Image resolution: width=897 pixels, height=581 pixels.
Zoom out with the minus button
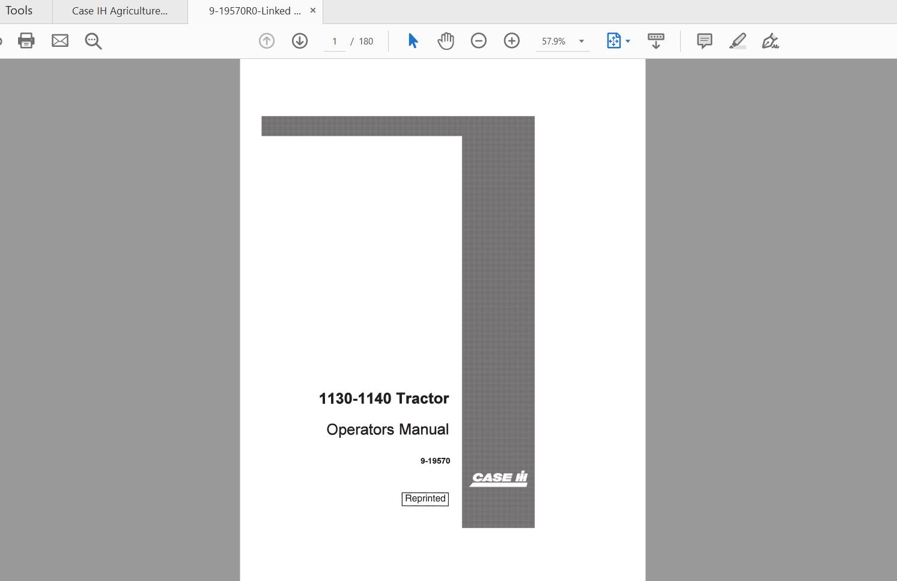click(x=479, y=41)
